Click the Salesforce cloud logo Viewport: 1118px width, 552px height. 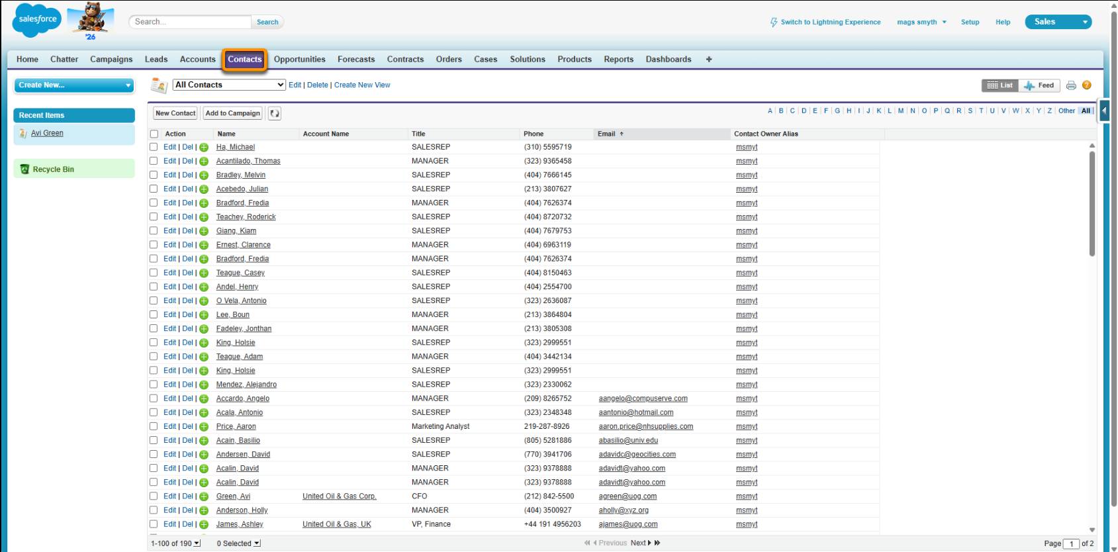pyautogui.click(x=37, y=21)
